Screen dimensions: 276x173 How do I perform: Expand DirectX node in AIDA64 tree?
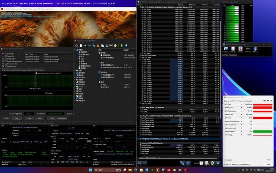tap(75, 86)
